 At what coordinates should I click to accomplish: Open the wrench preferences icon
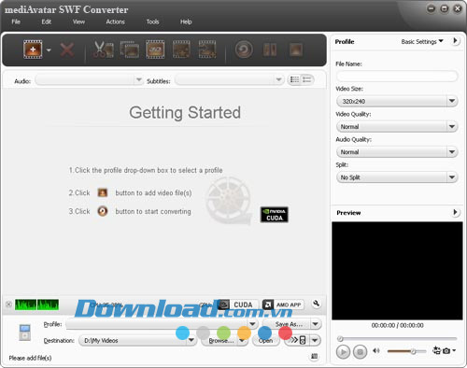[x=316, y=304]
